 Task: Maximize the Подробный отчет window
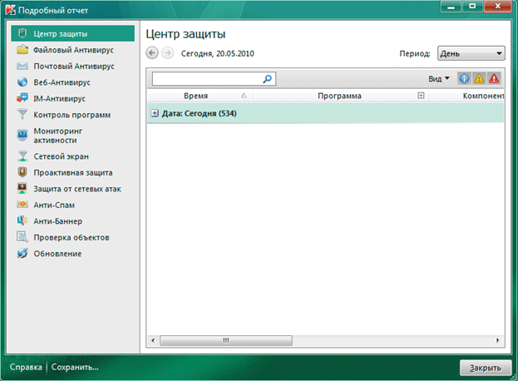[472, 6]
